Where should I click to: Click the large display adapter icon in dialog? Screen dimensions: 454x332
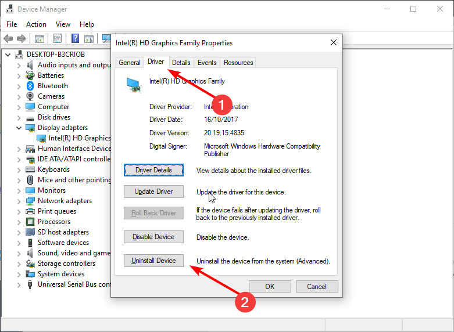click(x=134, y=85)
